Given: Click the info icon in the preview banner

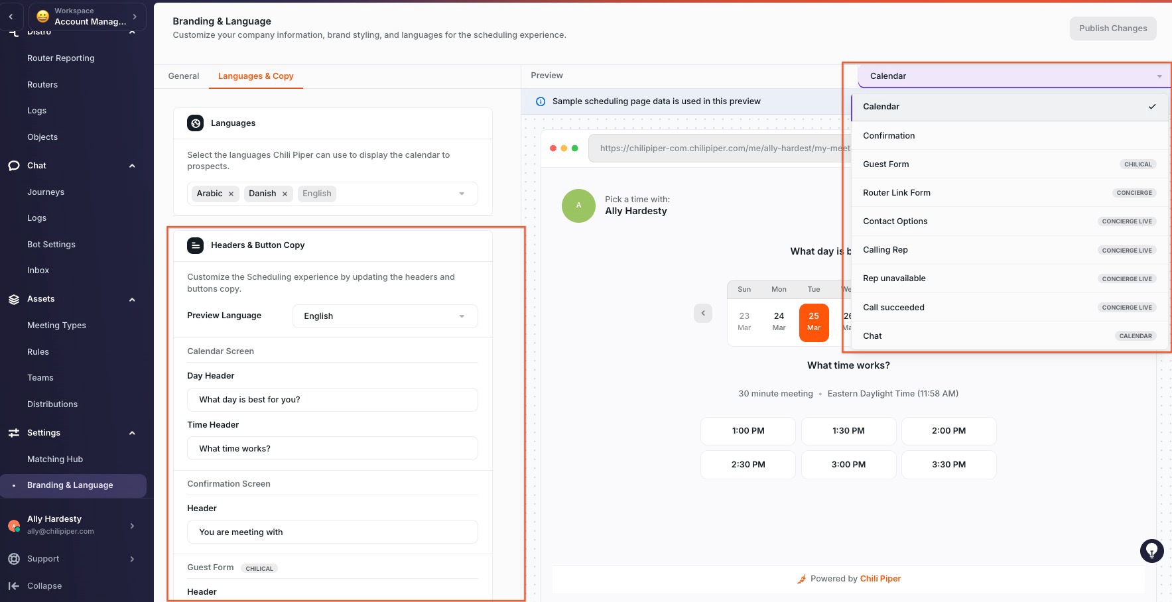Looking at the screenshot, I should [x=540, y=101].
